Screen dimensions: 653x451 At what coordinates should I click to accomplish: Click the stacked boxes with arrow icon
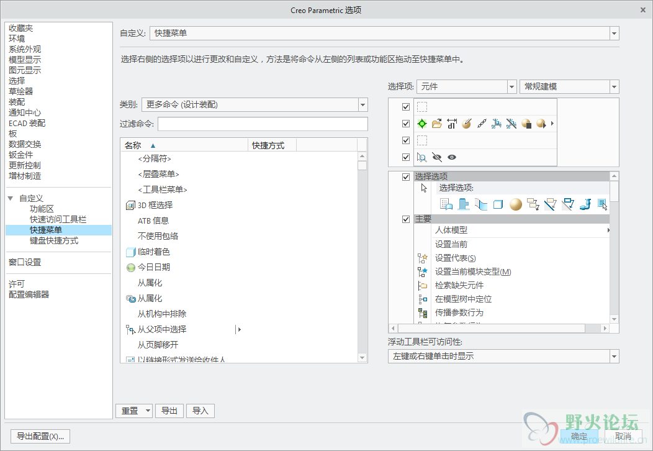[x=533, y=204]
